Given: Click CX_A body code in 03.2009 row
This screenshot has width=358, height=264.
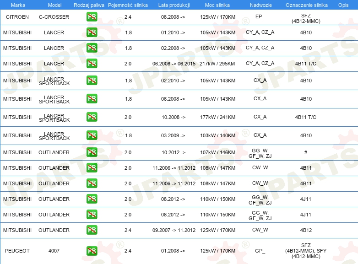Looking at the screenshot, I should pyautogui.click(x=260, y=135).
